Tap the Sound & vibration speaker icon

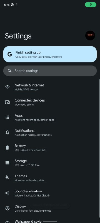(7, 193)
